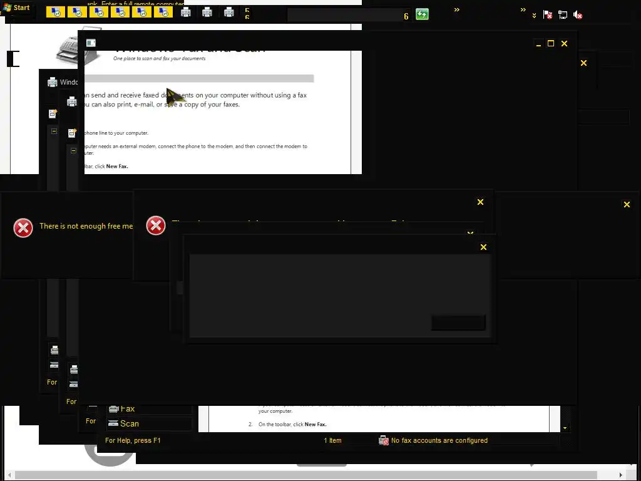Expand the chevron right of the green icon
641x481 pixels.
(x=456, y=9)
